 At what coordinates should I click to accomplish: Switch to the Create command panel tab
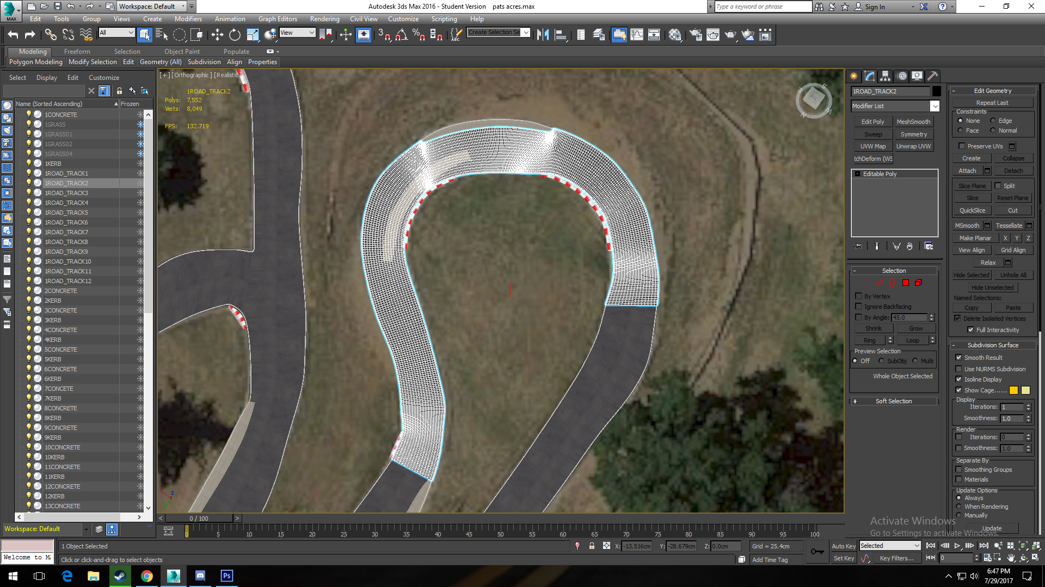pyautogui.click(x=854, y=76)
